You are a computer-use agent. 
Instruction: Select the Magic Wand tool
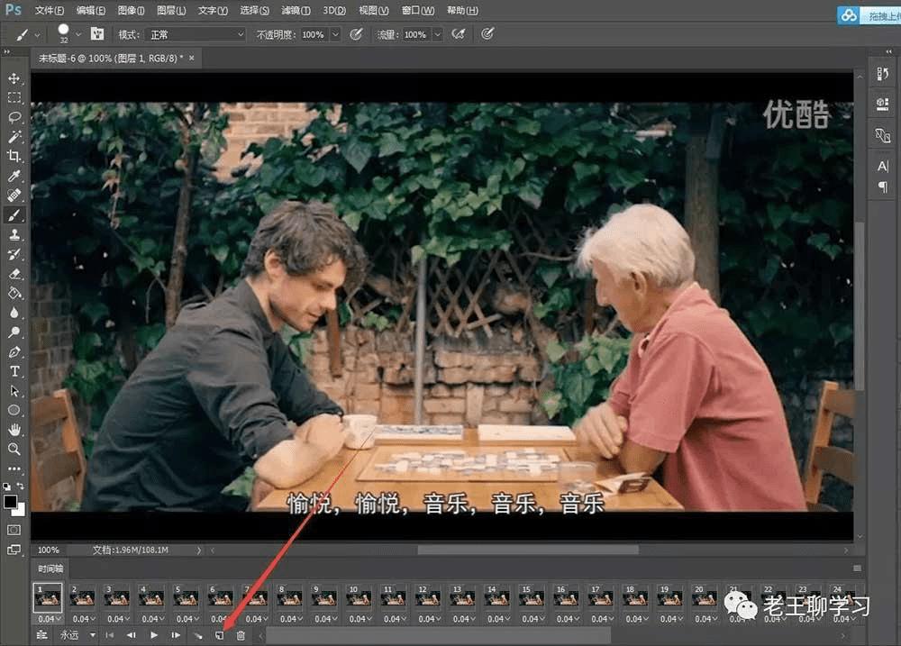pyautogui.click(x=14, y=136)
